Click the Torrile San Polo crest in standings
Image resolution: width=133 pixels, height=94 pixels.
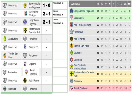pos(71,46)
